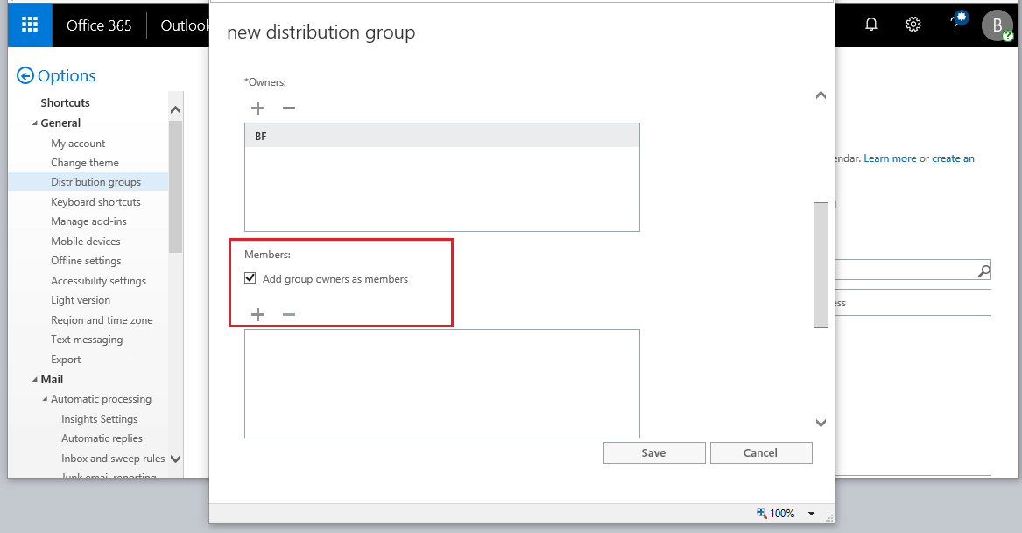Add a member with the plus icon

tap(258, 315)
